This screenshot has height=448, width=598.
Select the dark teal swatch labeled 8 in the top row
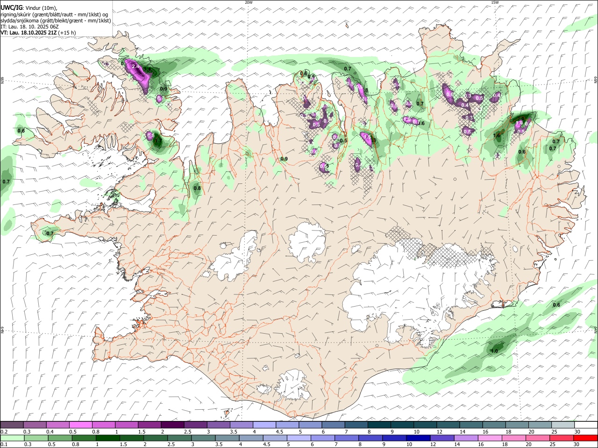coord(379,425)
